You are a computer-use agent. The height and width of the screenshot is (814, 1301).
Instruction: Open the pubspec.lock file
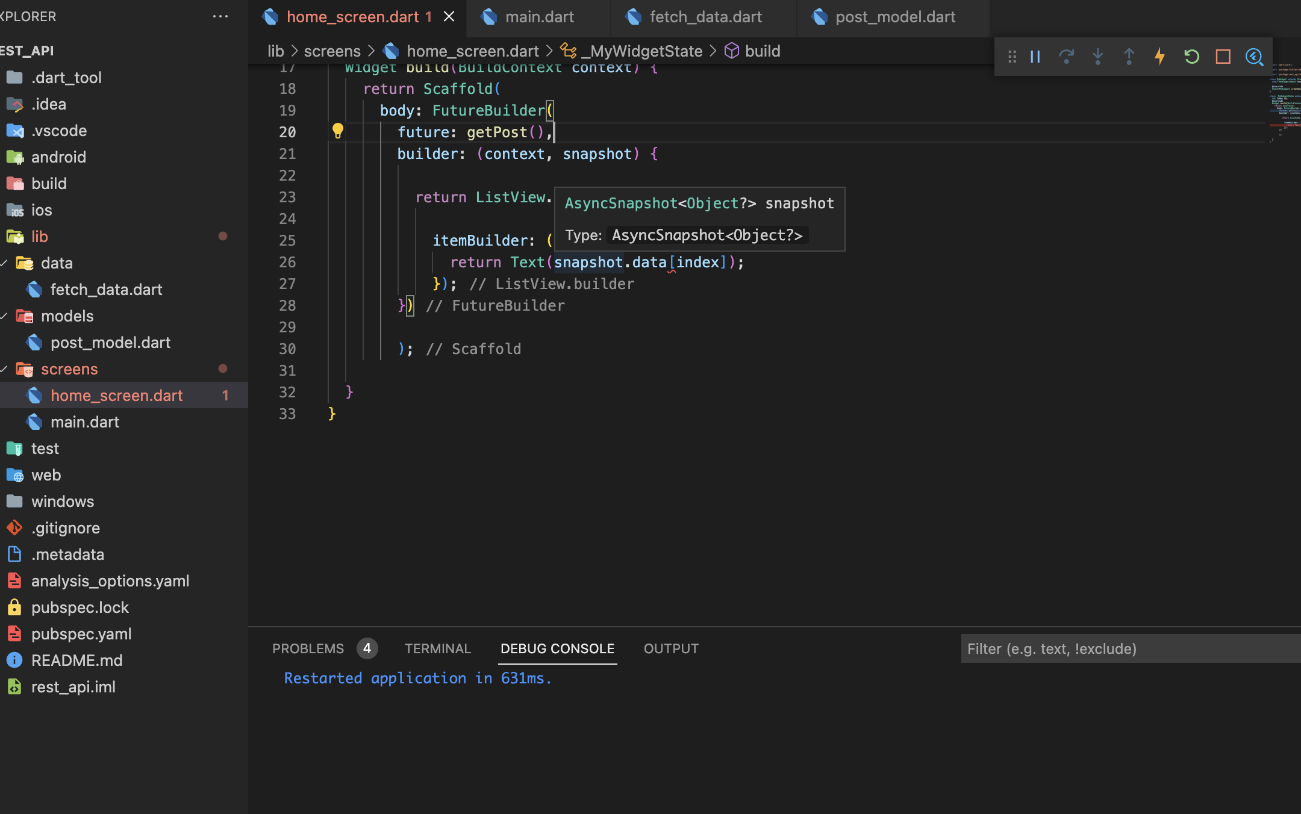point(124,607)
